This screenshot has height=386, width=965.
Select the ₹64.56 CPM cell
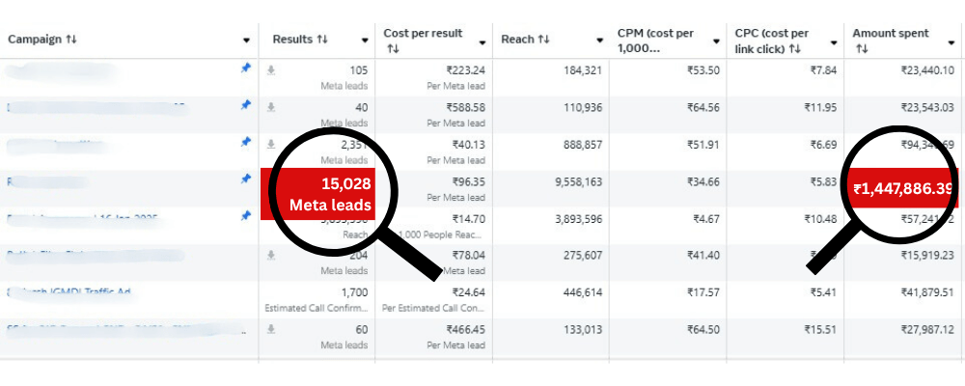[703, 108]
